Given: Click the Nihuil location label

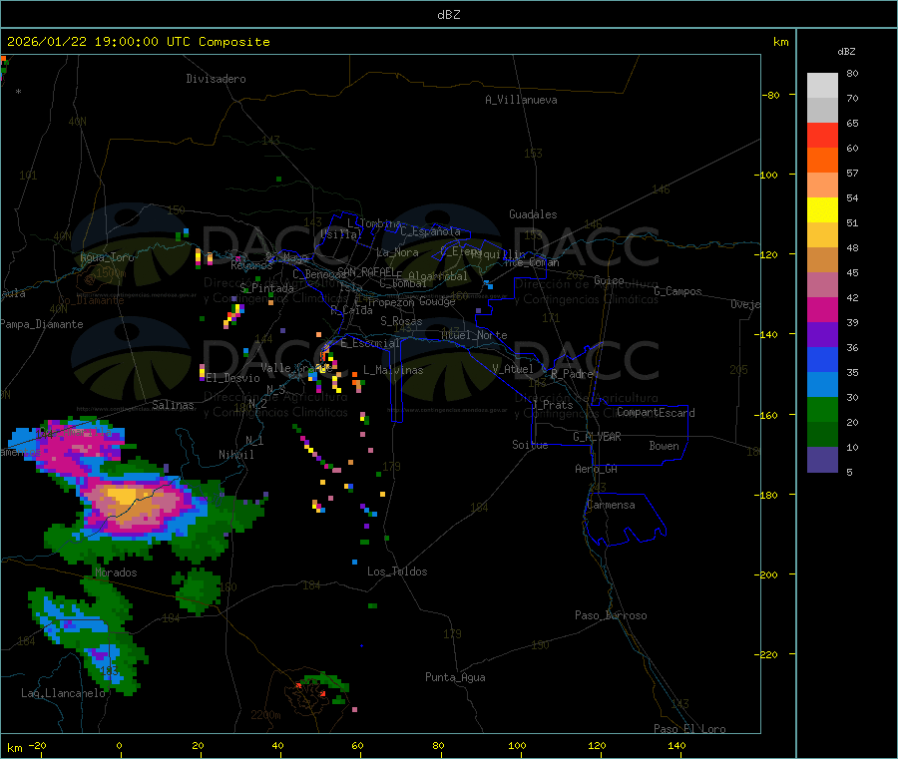Looking at the screenshot, I should point(235,455).
